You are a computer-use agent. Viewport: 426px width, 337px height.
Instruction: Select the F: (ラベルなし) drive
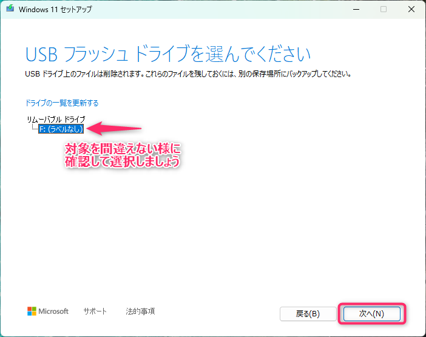click(x=61, y=129)
